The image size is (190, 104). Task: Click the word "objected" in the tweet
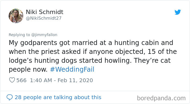click(130, 52)
